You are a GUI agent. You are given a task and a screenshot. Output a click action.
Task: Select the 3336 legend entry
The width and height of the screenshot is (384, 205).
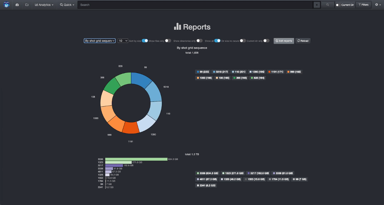point(207,173)
